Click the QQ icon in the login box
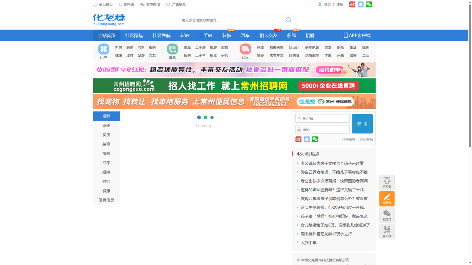 (x=307, y=139)
